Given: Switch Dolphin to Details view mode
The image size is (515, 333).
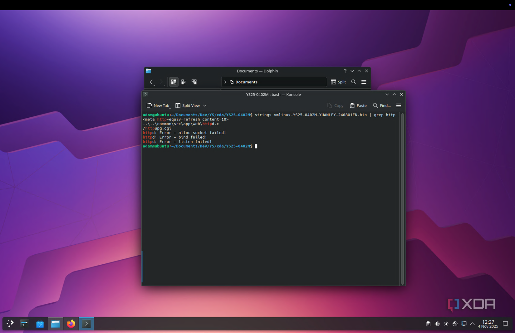Looking at the screenshot, I should click(194, 82).
